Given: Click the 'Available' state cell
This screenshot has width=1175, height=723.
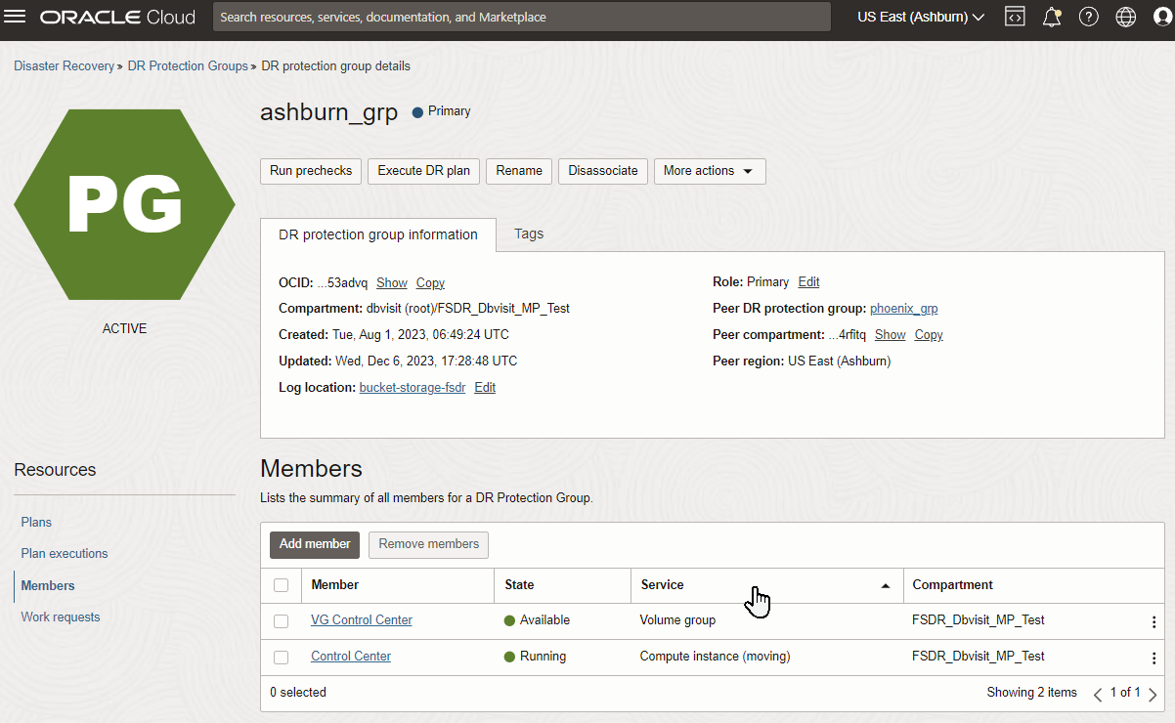Looking at the screenshot, I should coord(537,620).
